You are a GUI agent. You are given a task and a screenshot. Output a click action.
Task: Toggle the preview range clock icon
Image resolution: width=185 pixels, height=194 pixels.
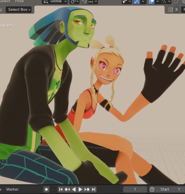coord(152,190)
